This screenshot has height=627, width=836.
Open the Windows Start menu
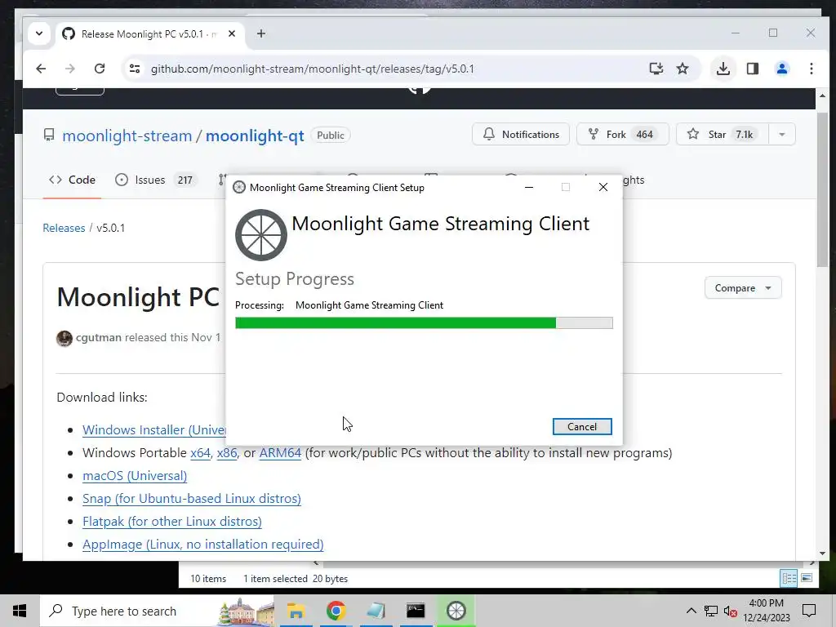coord(20,611)
